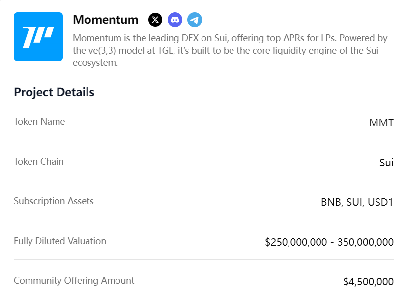Click the Token Name label
Viewport: 405px width, 305px height.
pyautogui.click(x=39, y=121)
